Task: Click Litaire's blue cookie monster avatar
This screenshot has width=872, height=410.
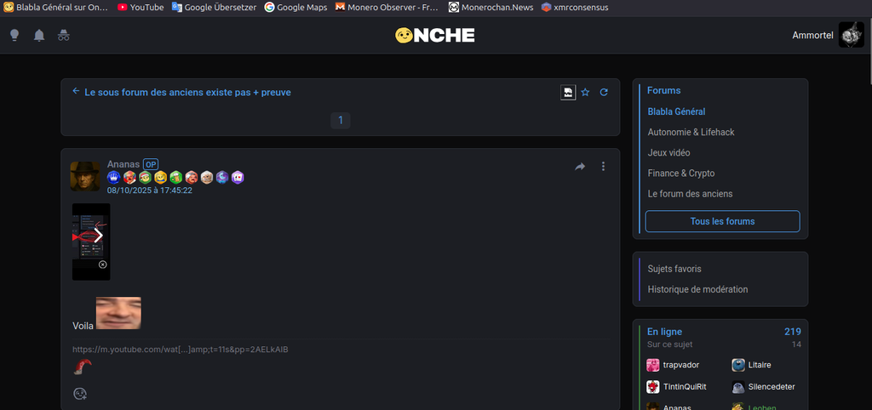Action: pos(738,365)
